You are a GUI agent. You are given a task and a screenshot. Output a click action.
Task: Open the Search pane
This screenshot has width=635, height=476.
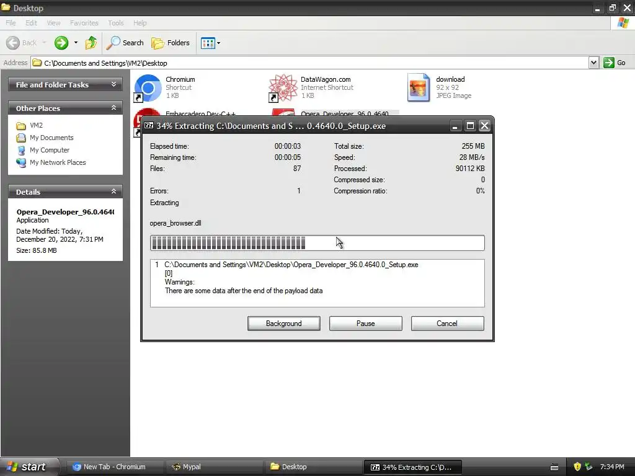point(125,43)
